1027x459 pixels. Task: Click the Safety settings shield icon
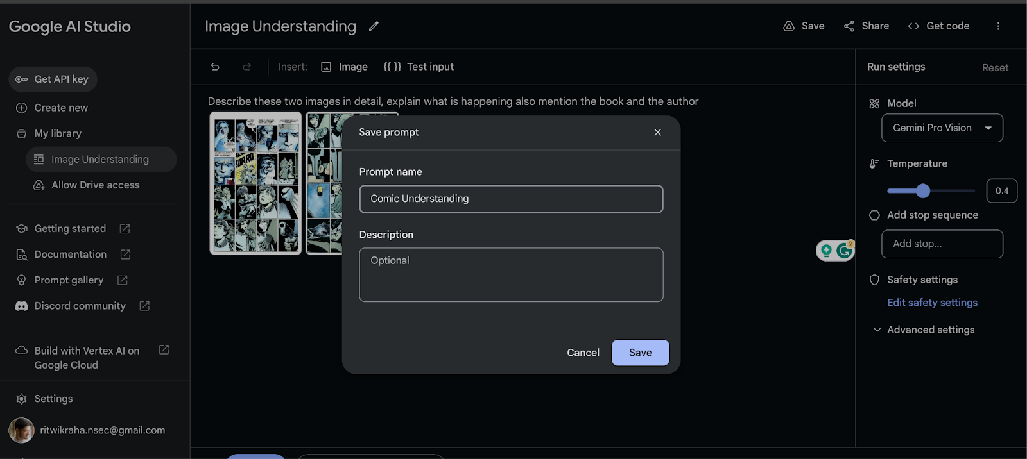pos(874,280)
